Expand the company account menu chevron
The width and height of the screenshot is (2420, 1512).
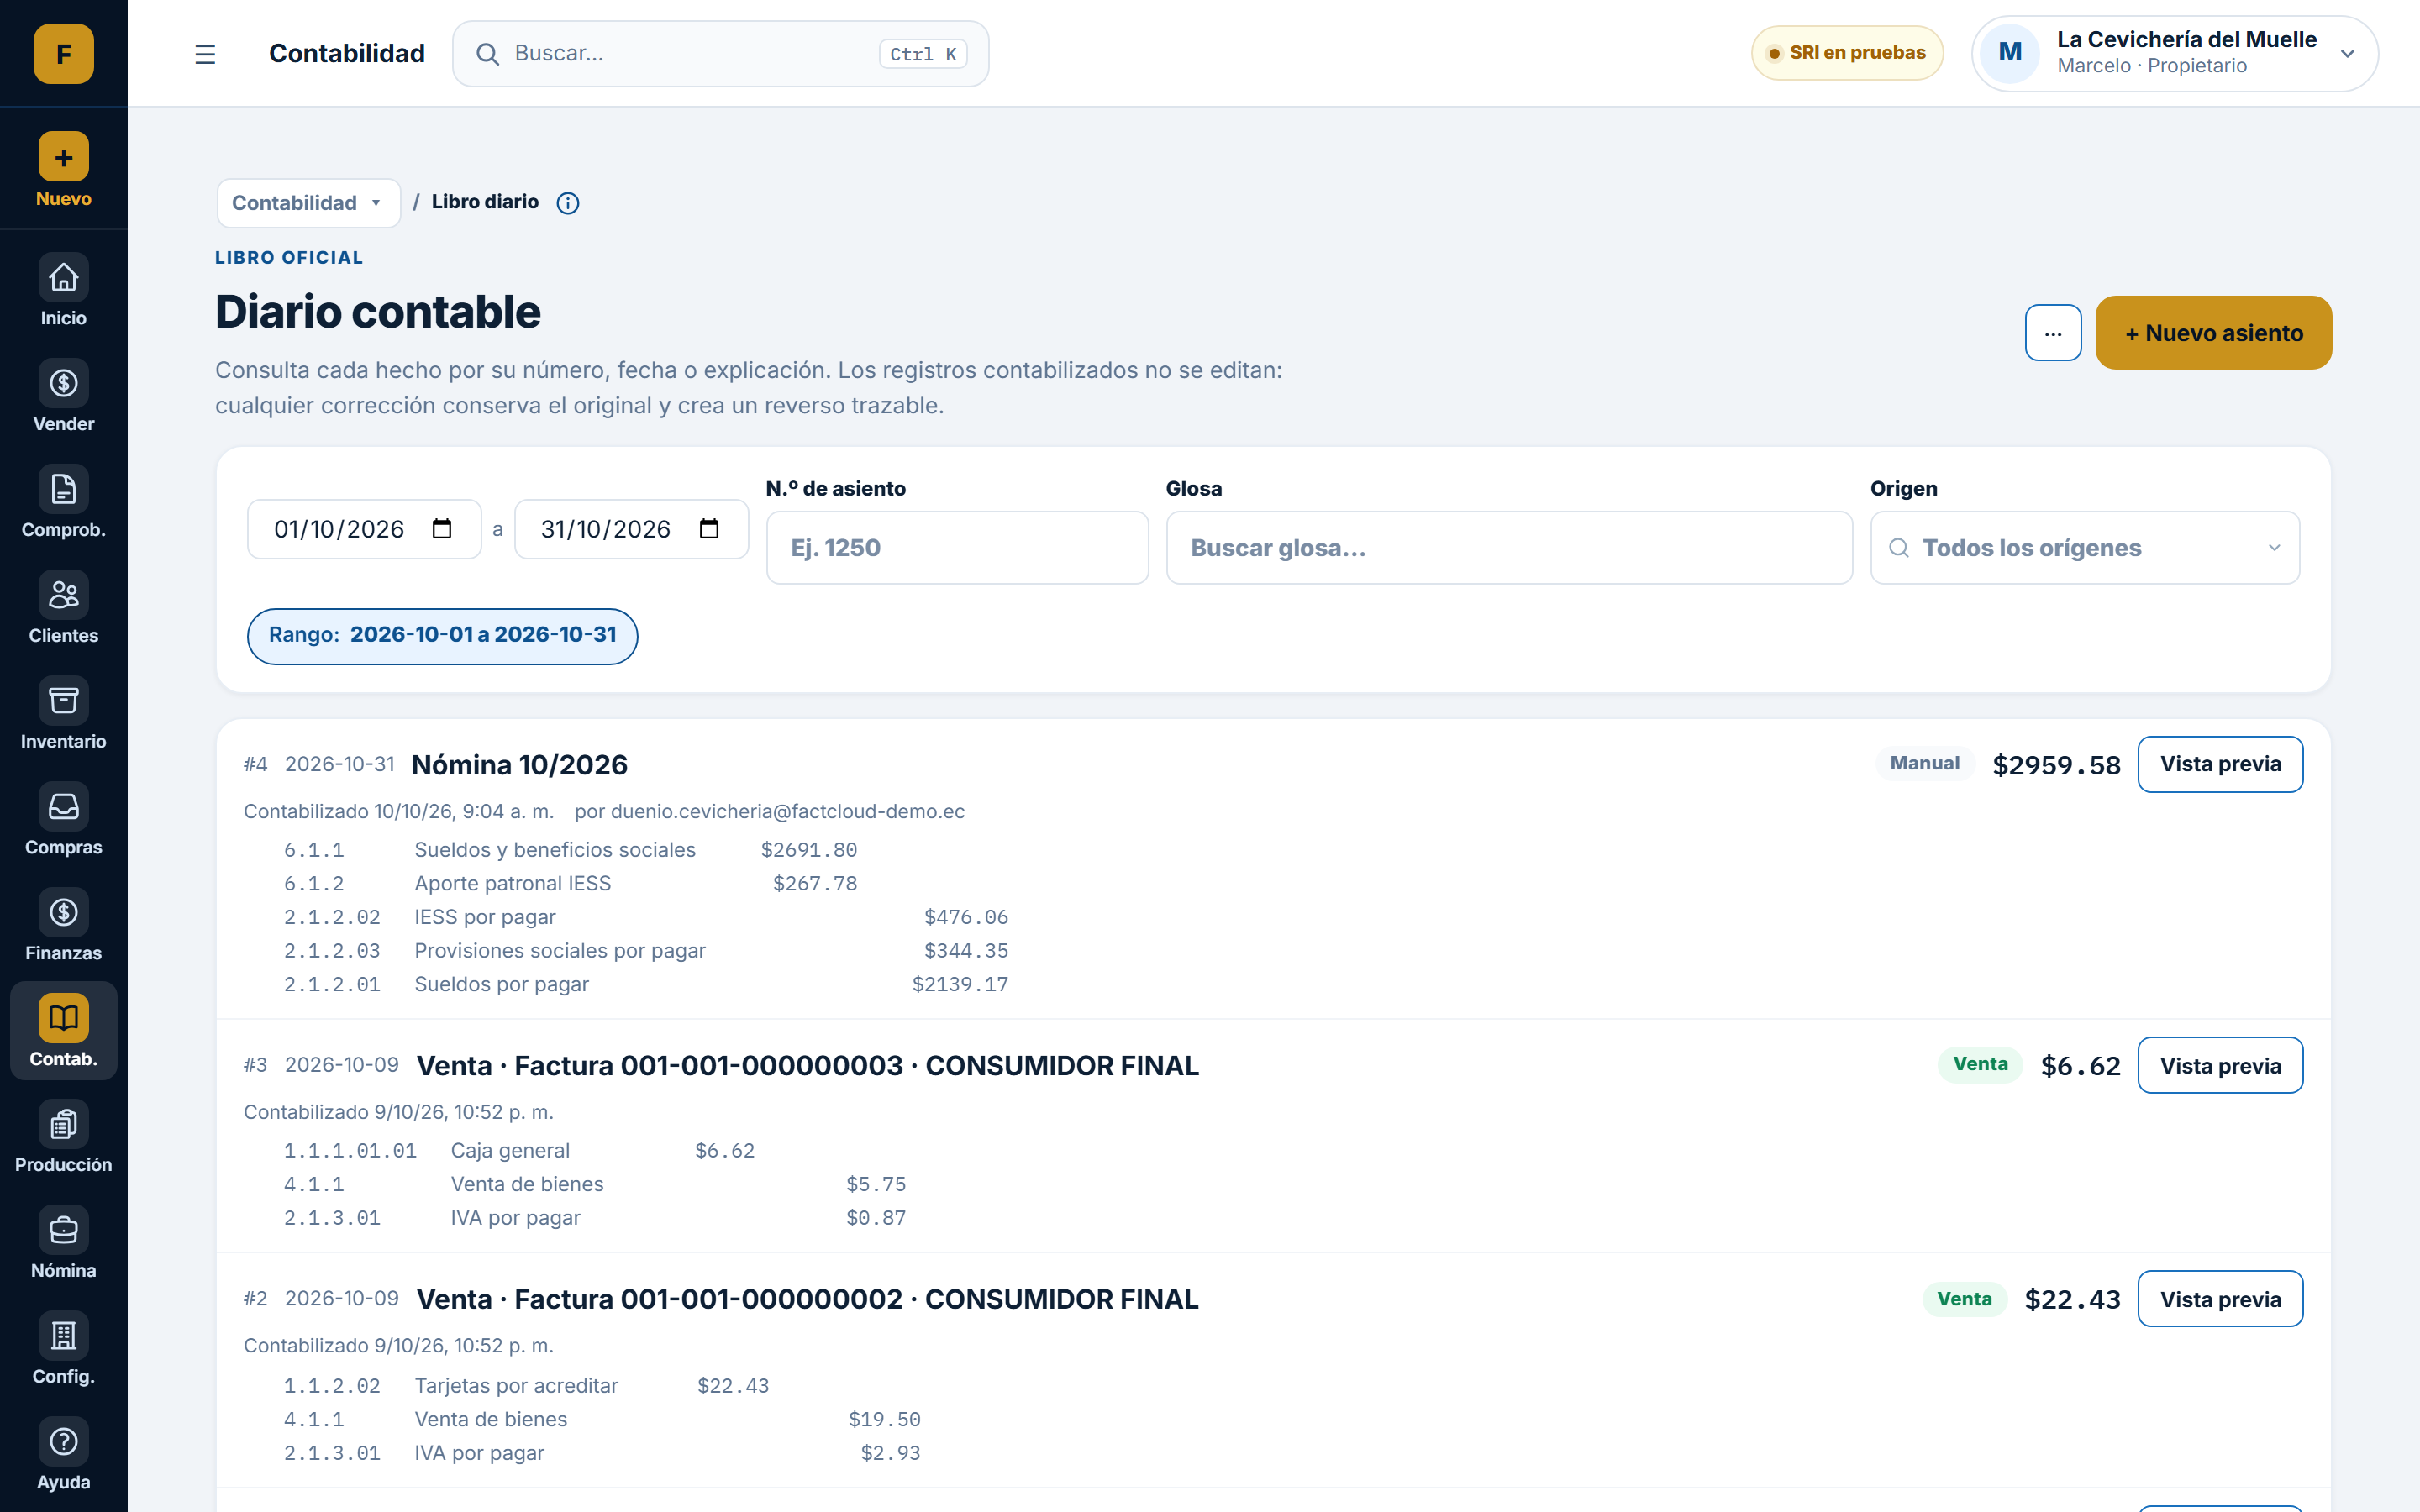pos(2348,54)
